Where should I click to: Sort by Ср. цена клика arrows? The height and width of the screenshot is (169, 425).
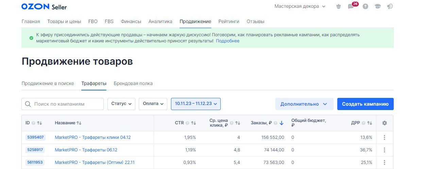(238, 123)
